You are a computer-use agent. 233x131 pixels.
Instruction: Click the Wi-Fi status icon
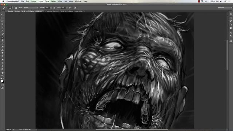tap(202, 1)
